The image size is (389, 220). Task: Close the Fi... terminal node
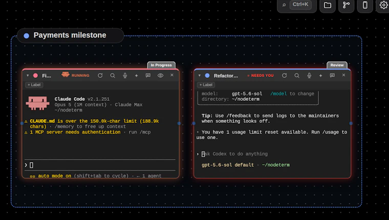[172, 75]
